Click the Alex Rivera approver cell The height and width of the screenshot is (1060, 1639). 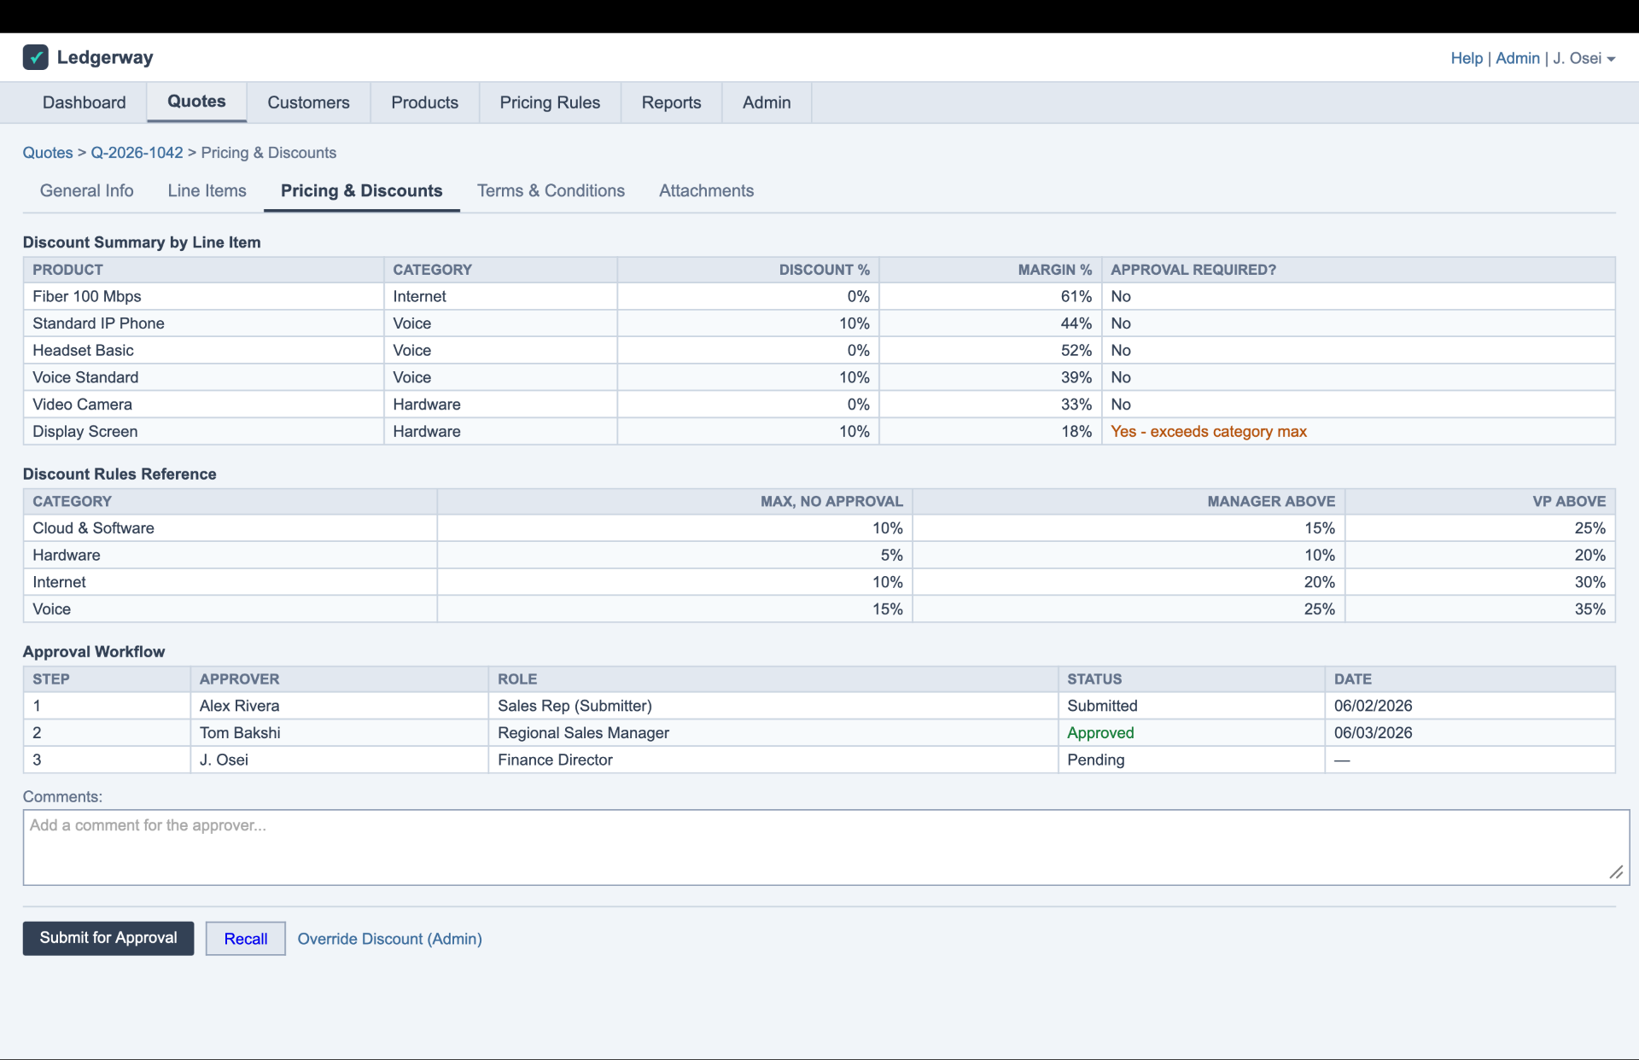click(x=339, y=706)
